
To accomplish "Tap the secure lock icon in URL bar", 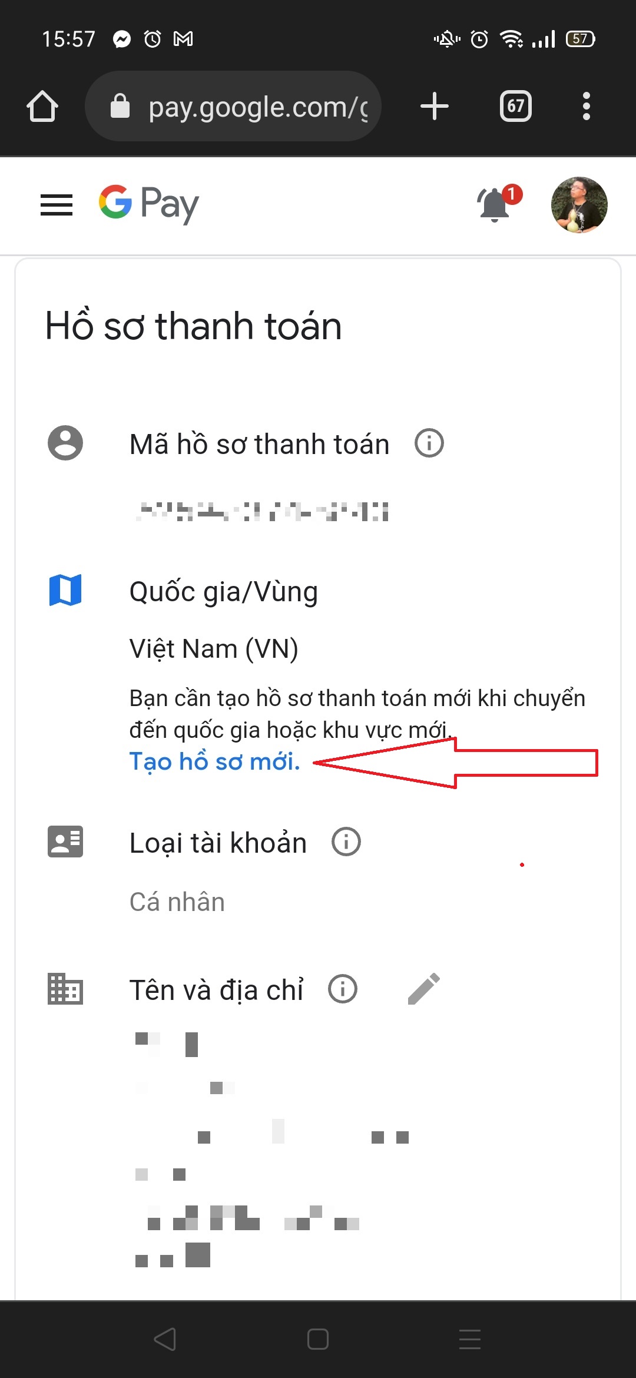I will pyautogui.click(x=120, y=106).
